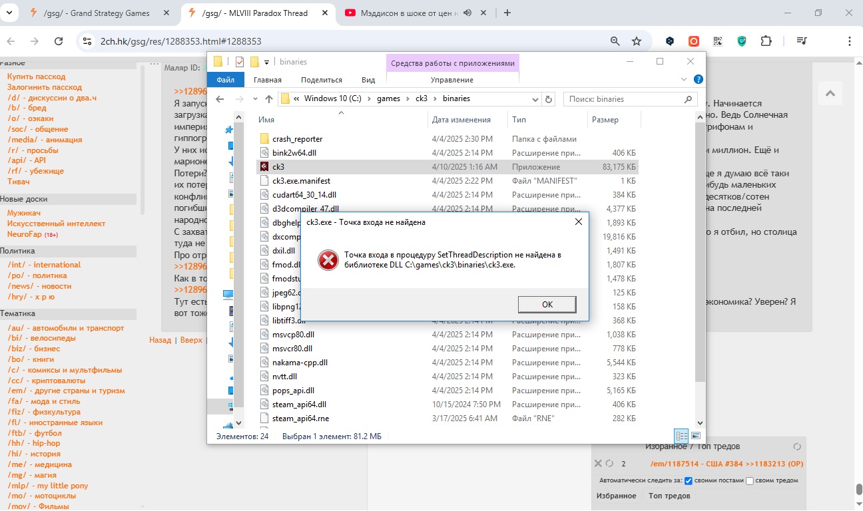Go to the /po/ - политика board

pyautogui.click(x=37, y=275)
